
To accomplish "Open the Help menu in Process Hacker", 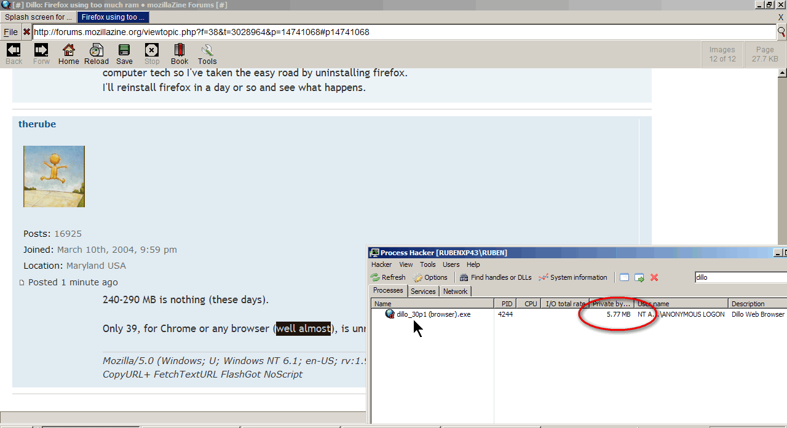I will coord(473,264).
